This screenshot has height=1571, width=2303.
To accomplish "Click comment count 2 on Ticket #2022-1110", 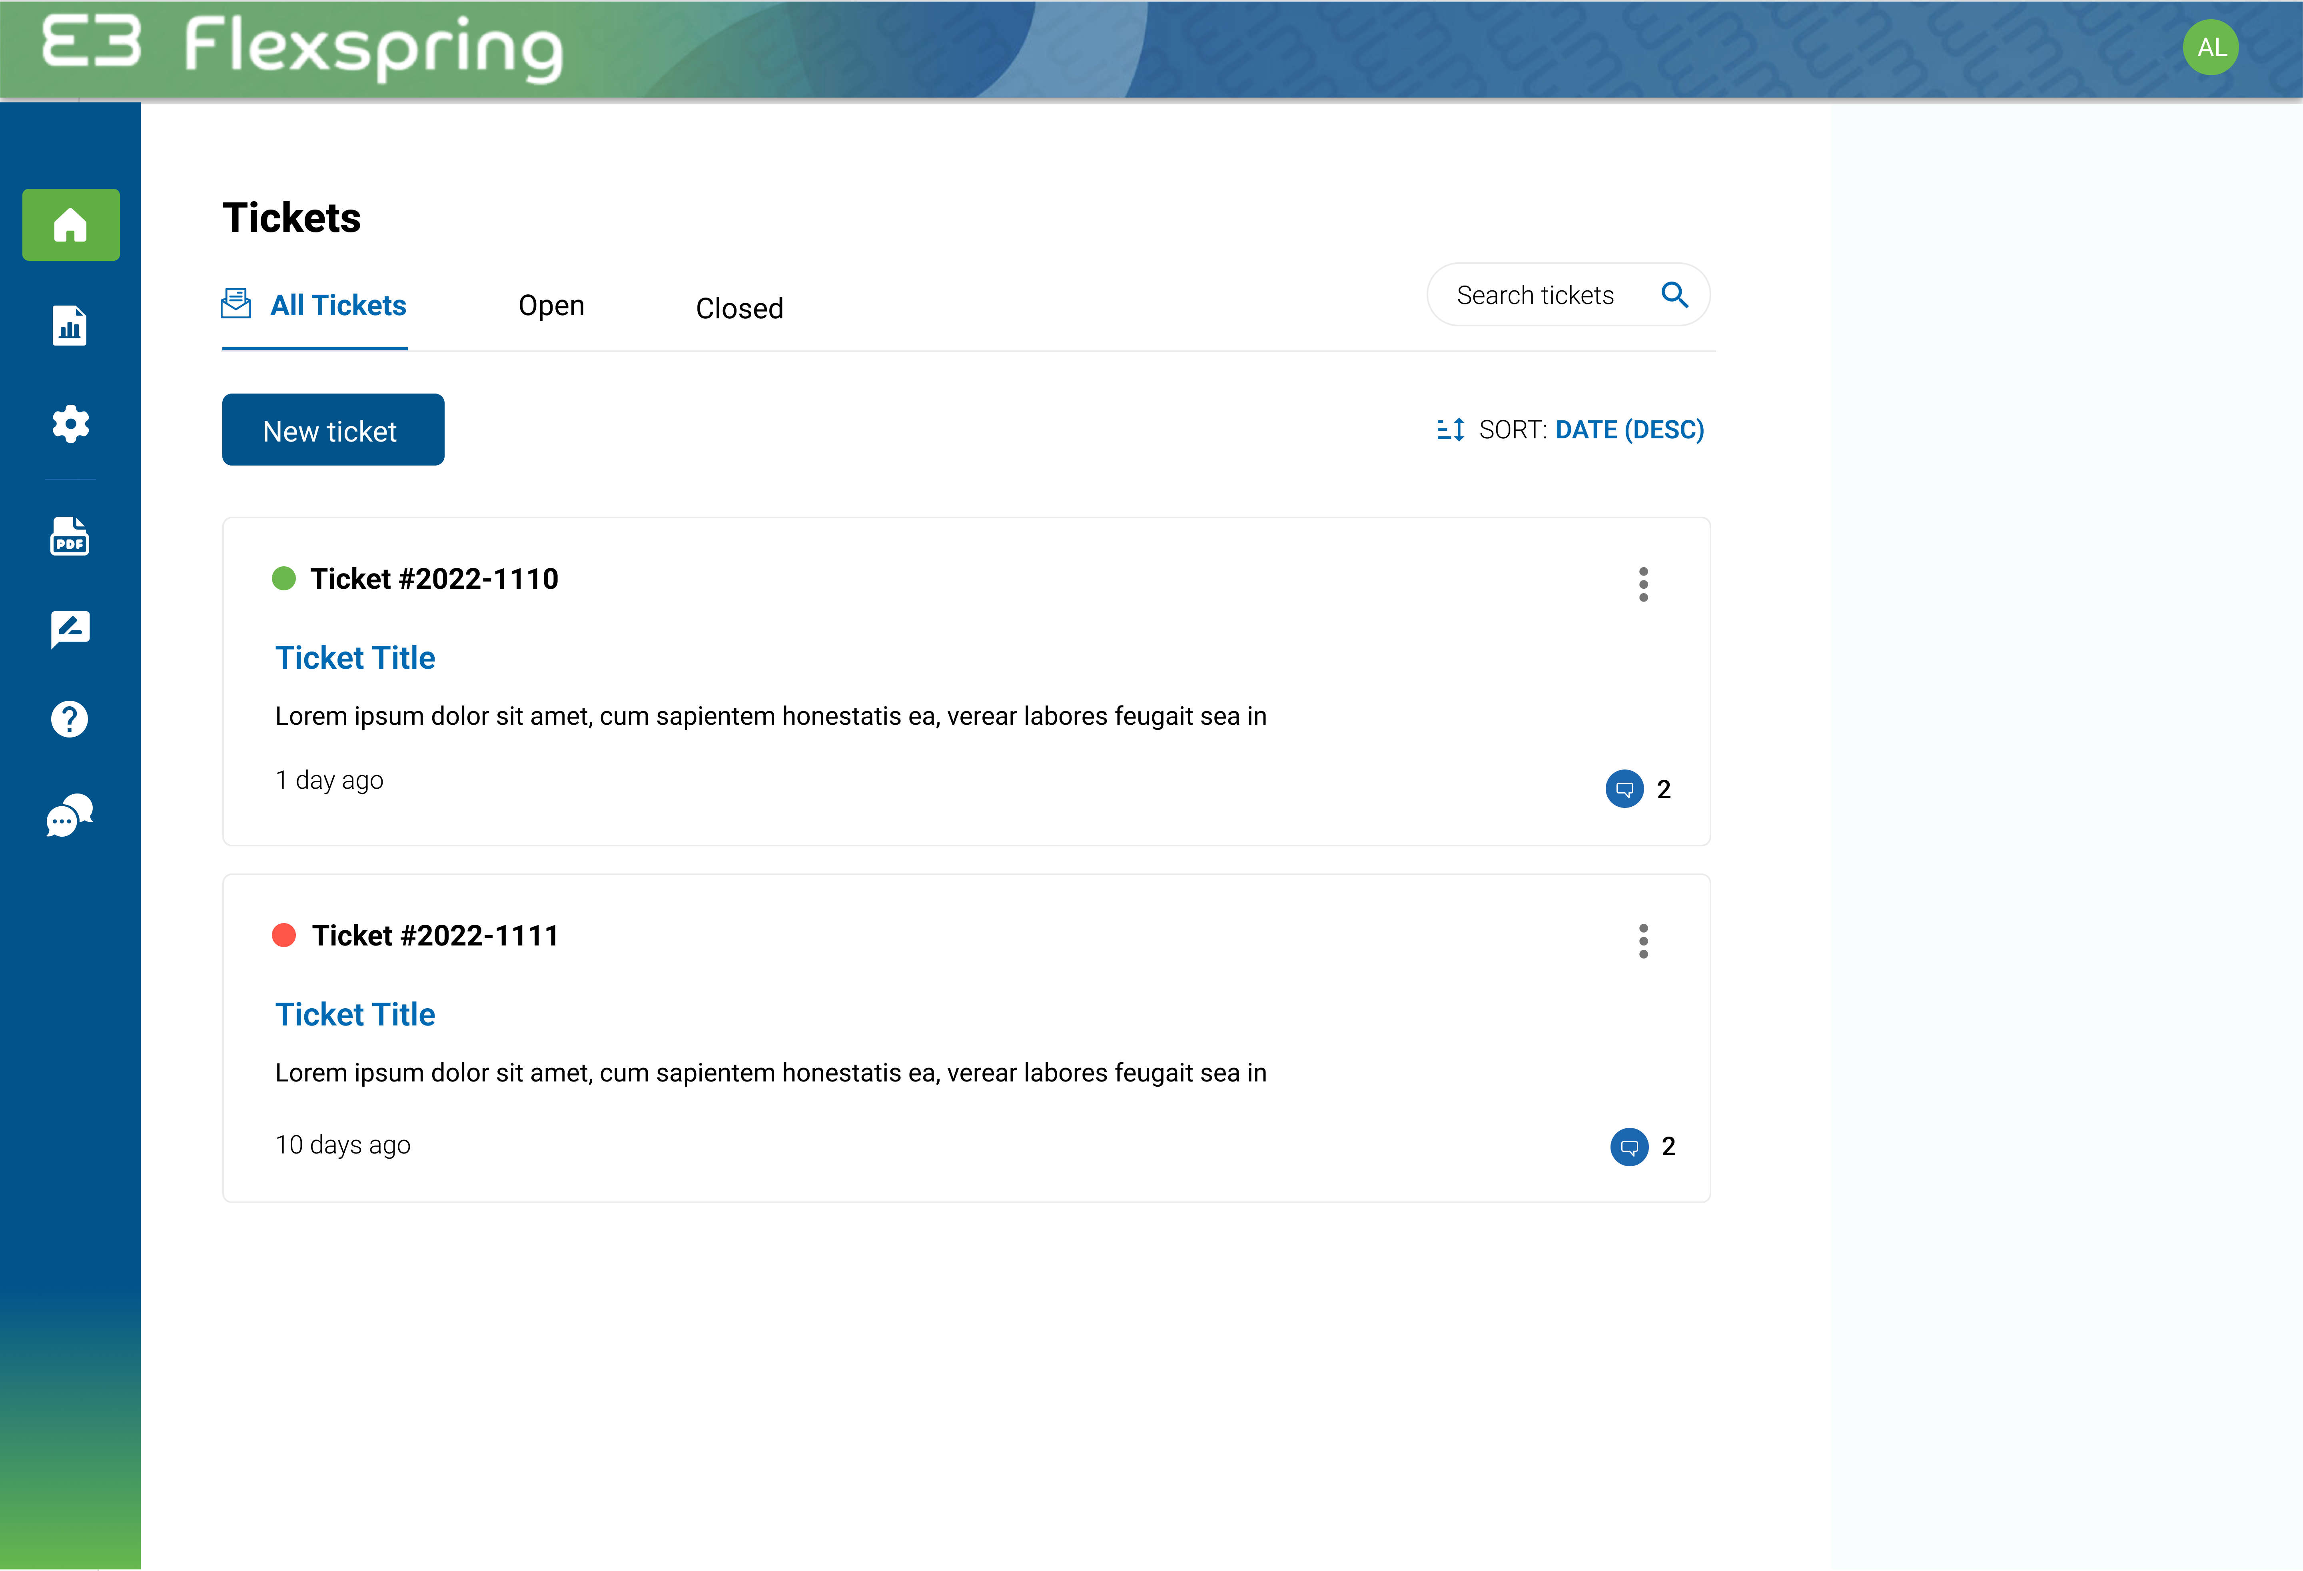I will point(1664,790).
